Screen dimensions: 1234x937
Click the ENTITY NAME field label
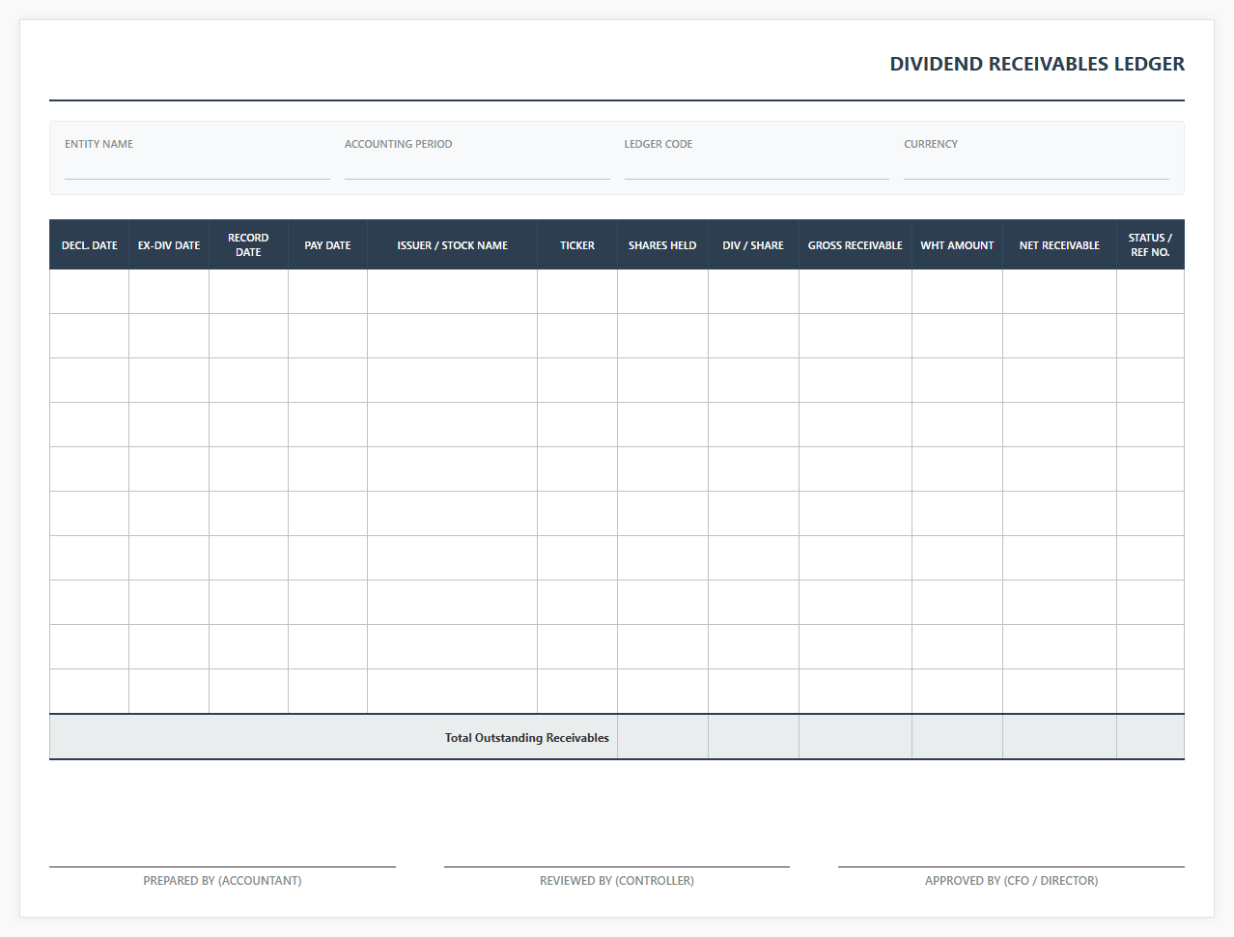98,144
